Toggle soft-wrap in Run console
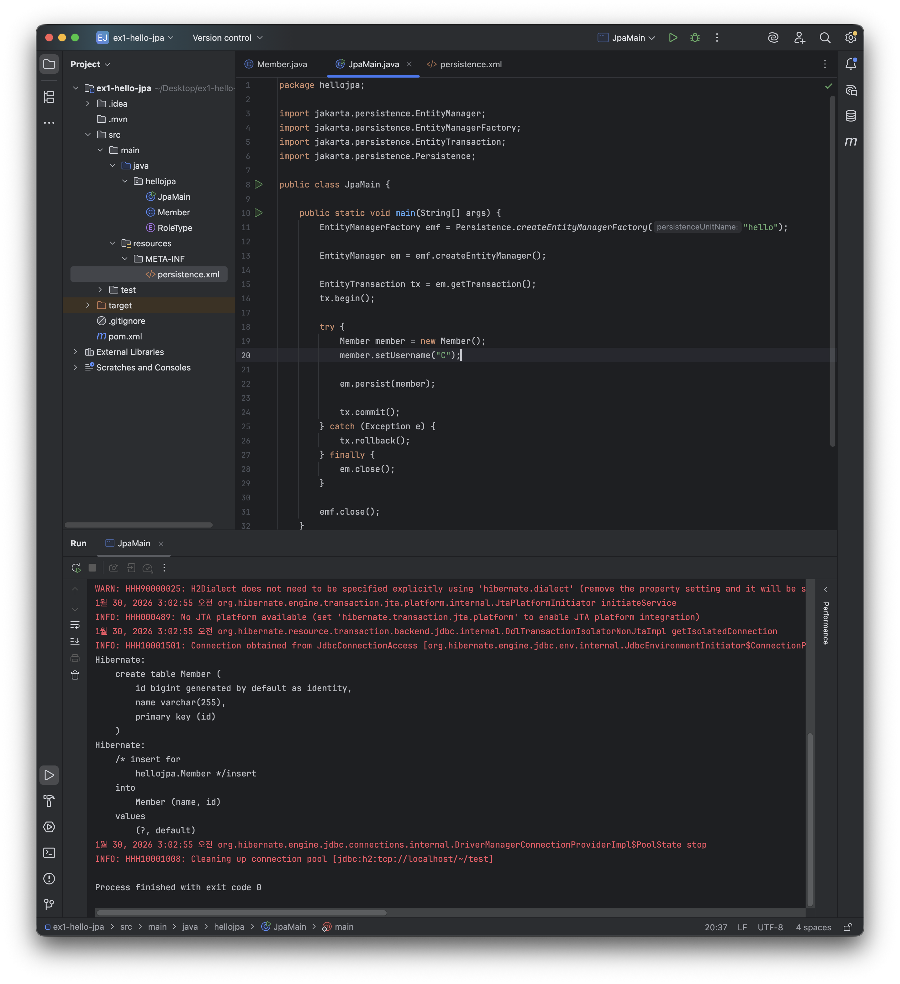The height and width of the screenshot is (984, 900). (75, 625)
